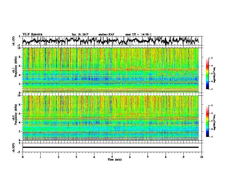Click the time axis tick label "2"
The width and height of the screenshot is (227, 176).
(58, 157)
